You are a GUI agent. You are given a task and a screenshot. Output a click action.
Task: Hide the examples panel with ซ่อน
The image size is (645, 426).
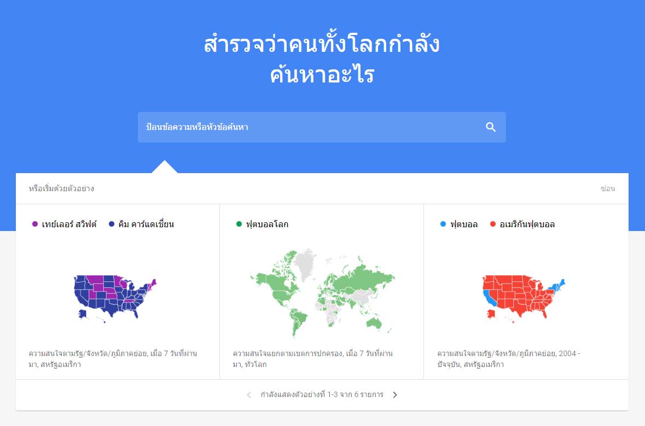[x=608, y=188]
